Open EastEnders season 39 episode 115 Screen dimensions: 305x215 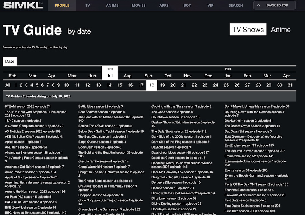click(249, 145)
